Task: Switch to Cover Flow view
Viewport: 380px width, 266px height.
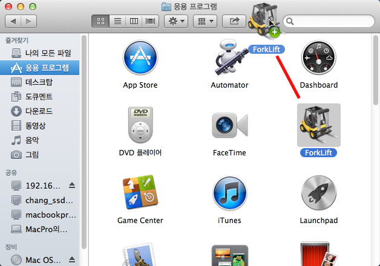Action: (150, 21)
